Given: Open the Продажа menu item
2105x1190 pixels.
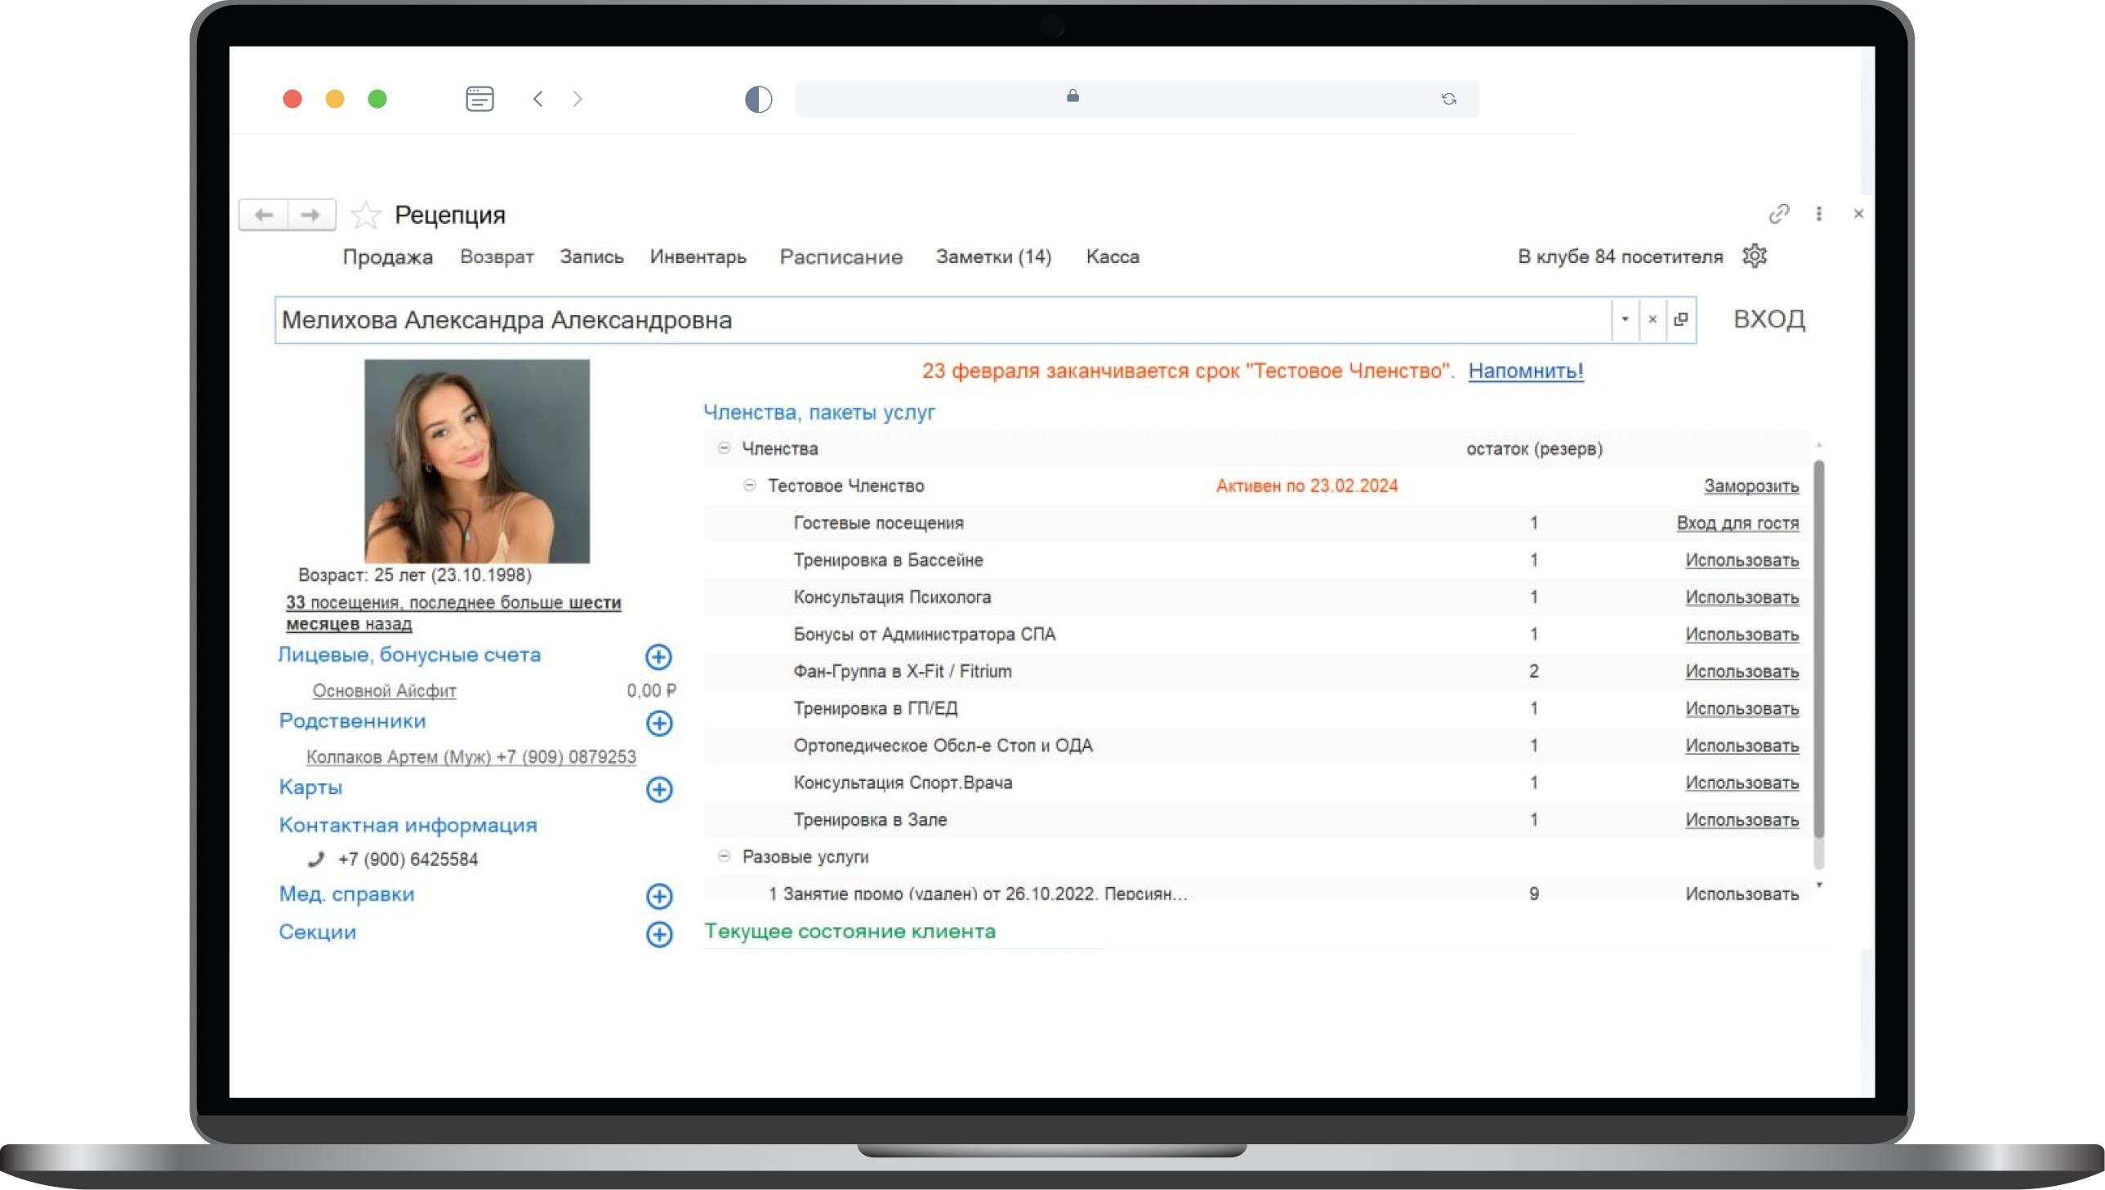Looking at the screenshot, I should point(387,256).
